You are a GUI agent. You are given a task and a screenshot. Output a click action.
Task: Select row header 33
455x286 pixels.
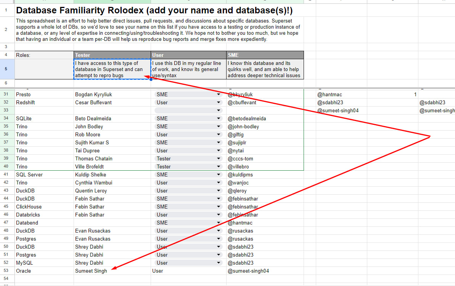7,110
